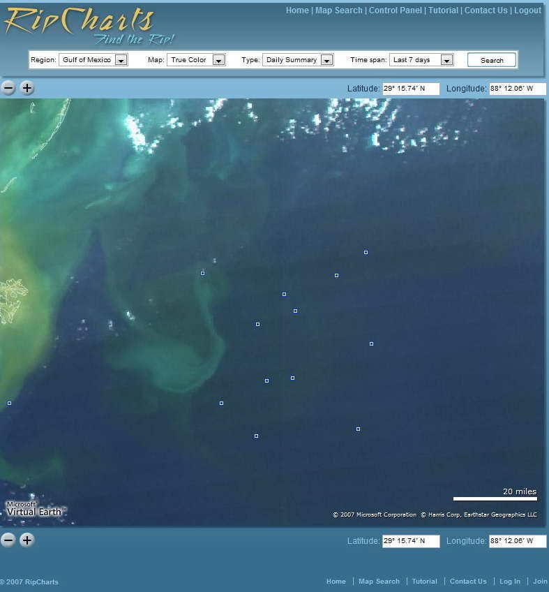Click the Microsoft Virtual Earth logo

(x=36, y=508)
